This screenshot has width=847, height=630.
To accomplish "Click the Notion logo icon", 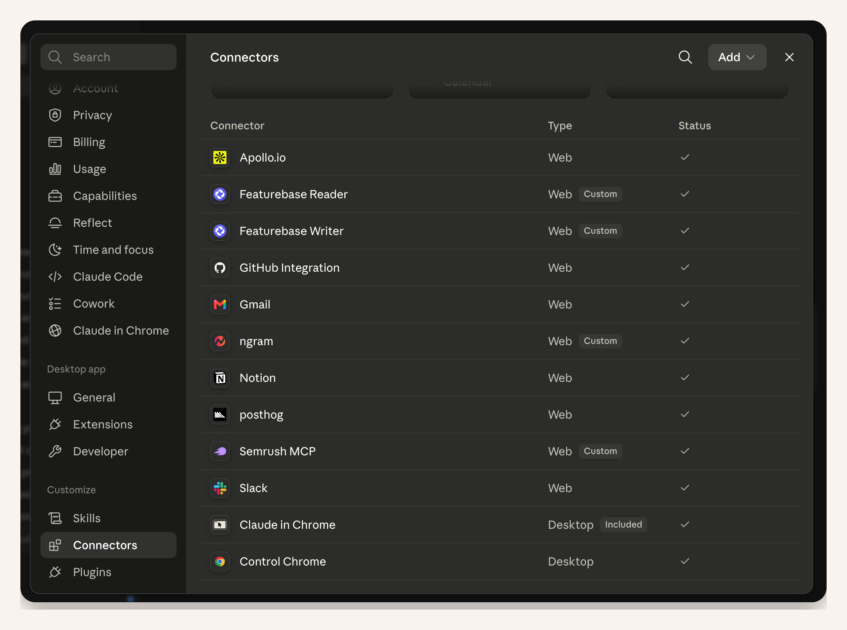I will [220, 378].
